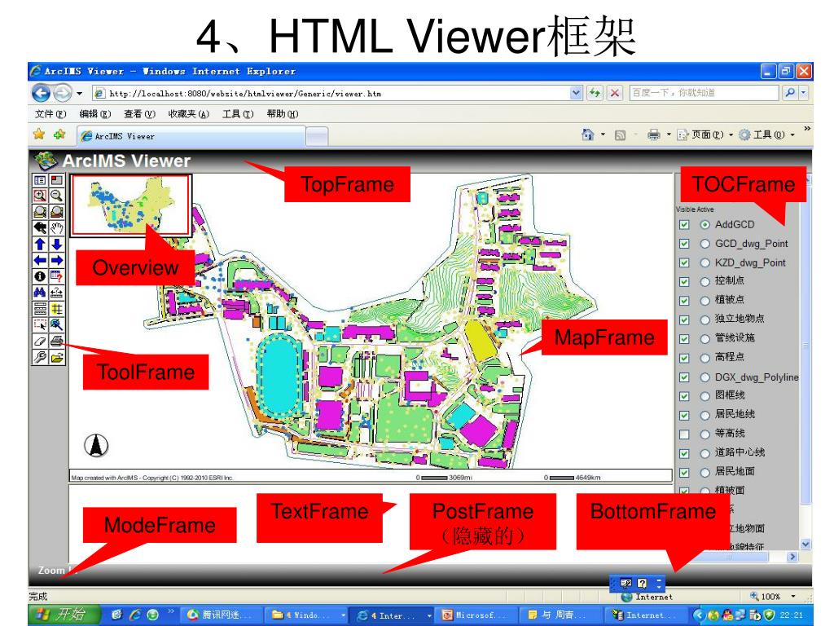Uncheck AddGCD layer visibility
Image resolution: width=834 pixels, height=626 pixels.
[x=684, y=225]
